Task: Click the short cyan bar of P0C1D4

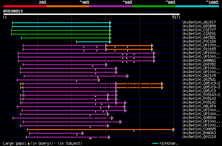Action: tap(93, 42)
